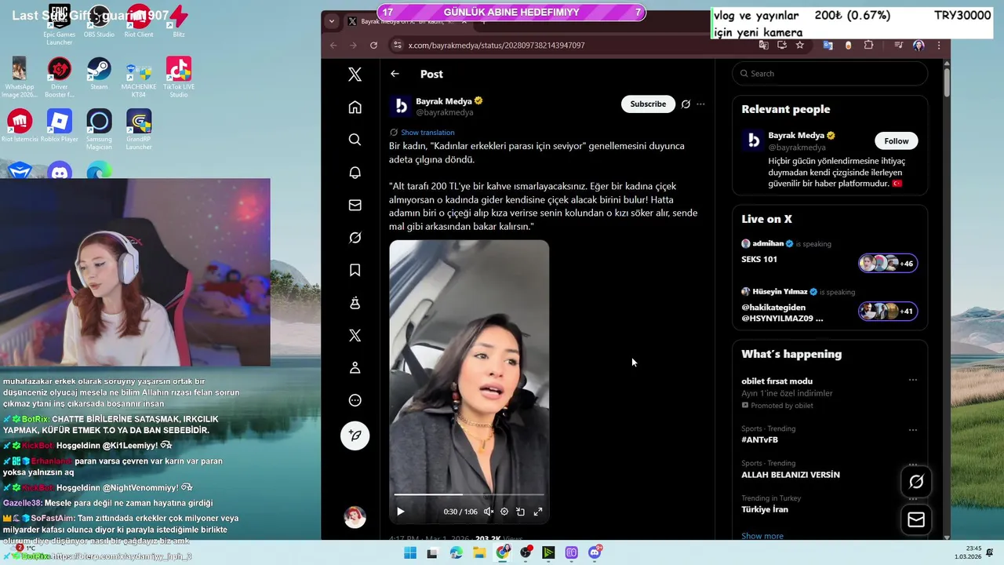Open Discord from the taskbar
The width and height of the screenshot is (1004, 565).
[x=595, y=553]
